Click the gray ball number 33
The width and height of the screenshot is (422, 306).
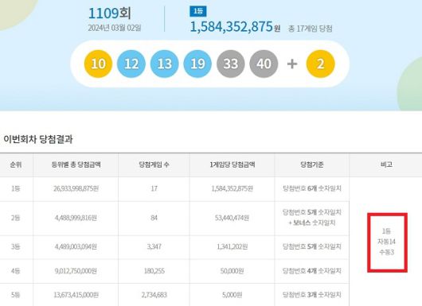[x=231, y=64]
